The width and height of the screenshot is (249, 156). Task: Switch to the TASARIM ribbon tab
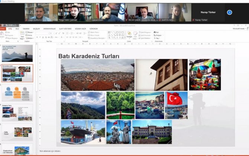click(26, 28)
